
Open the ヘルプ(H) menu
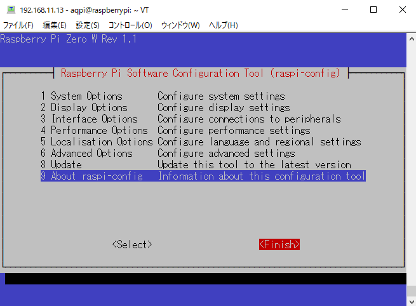[x=223, y=25]
